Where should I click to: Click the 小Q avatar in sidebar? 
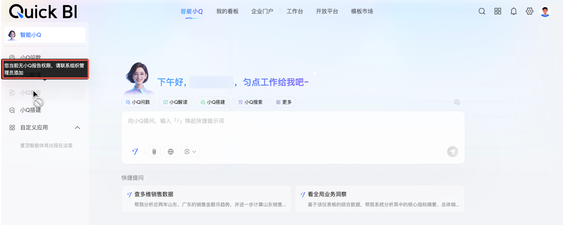(12, 35)
